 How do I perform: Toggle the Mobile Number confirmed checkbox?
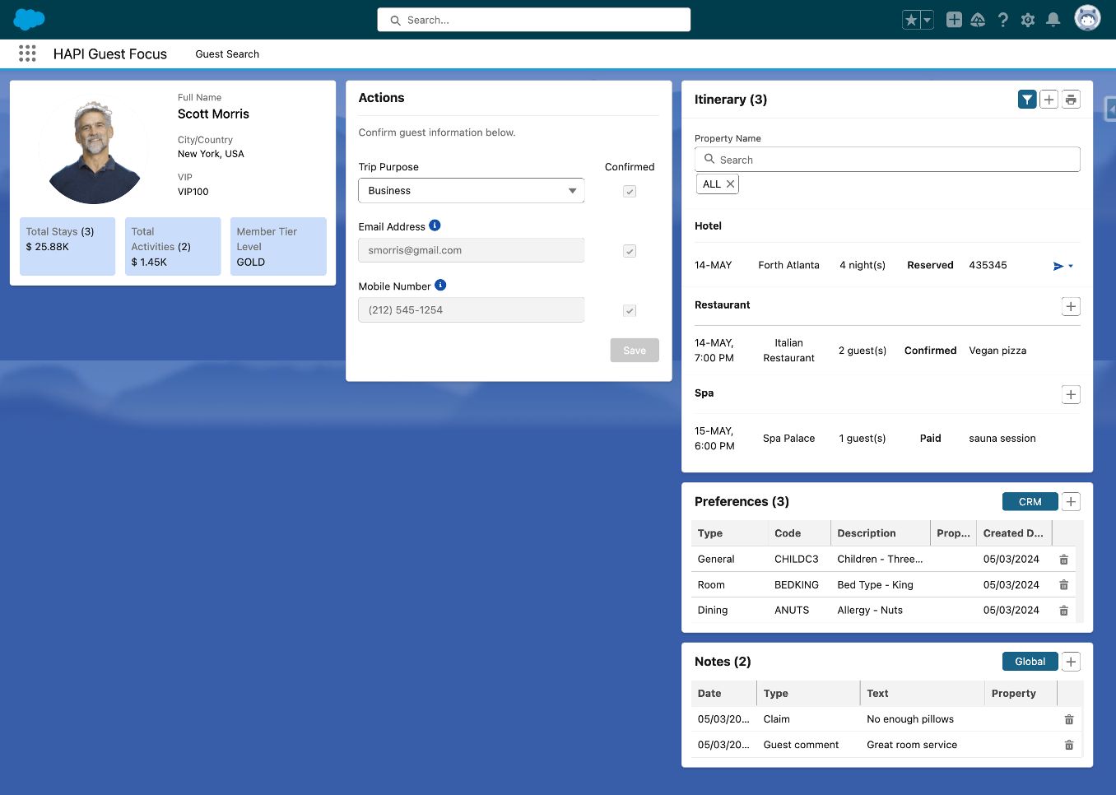click(x=630, y=310)
